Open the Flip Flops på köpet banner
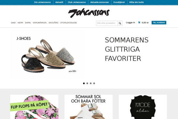178x119 pixels. pos(34,107)
